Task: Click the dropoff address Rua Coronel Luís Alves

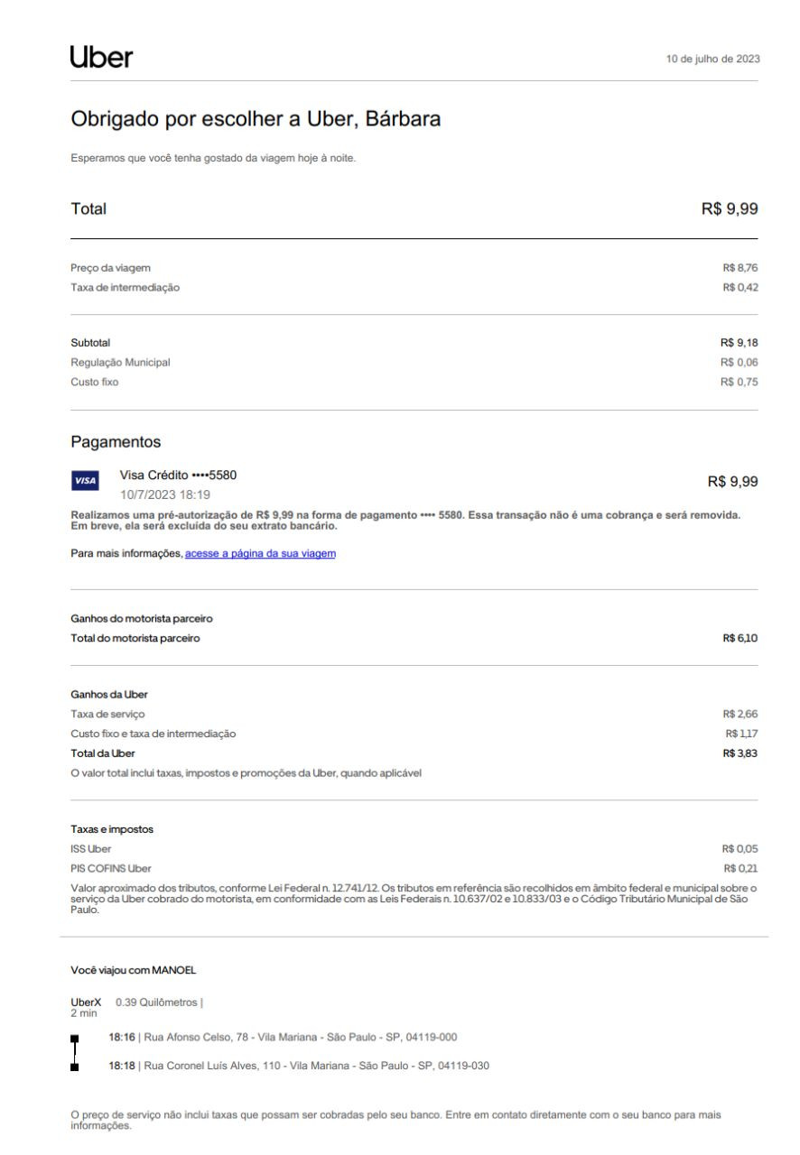Action: 299,1066
